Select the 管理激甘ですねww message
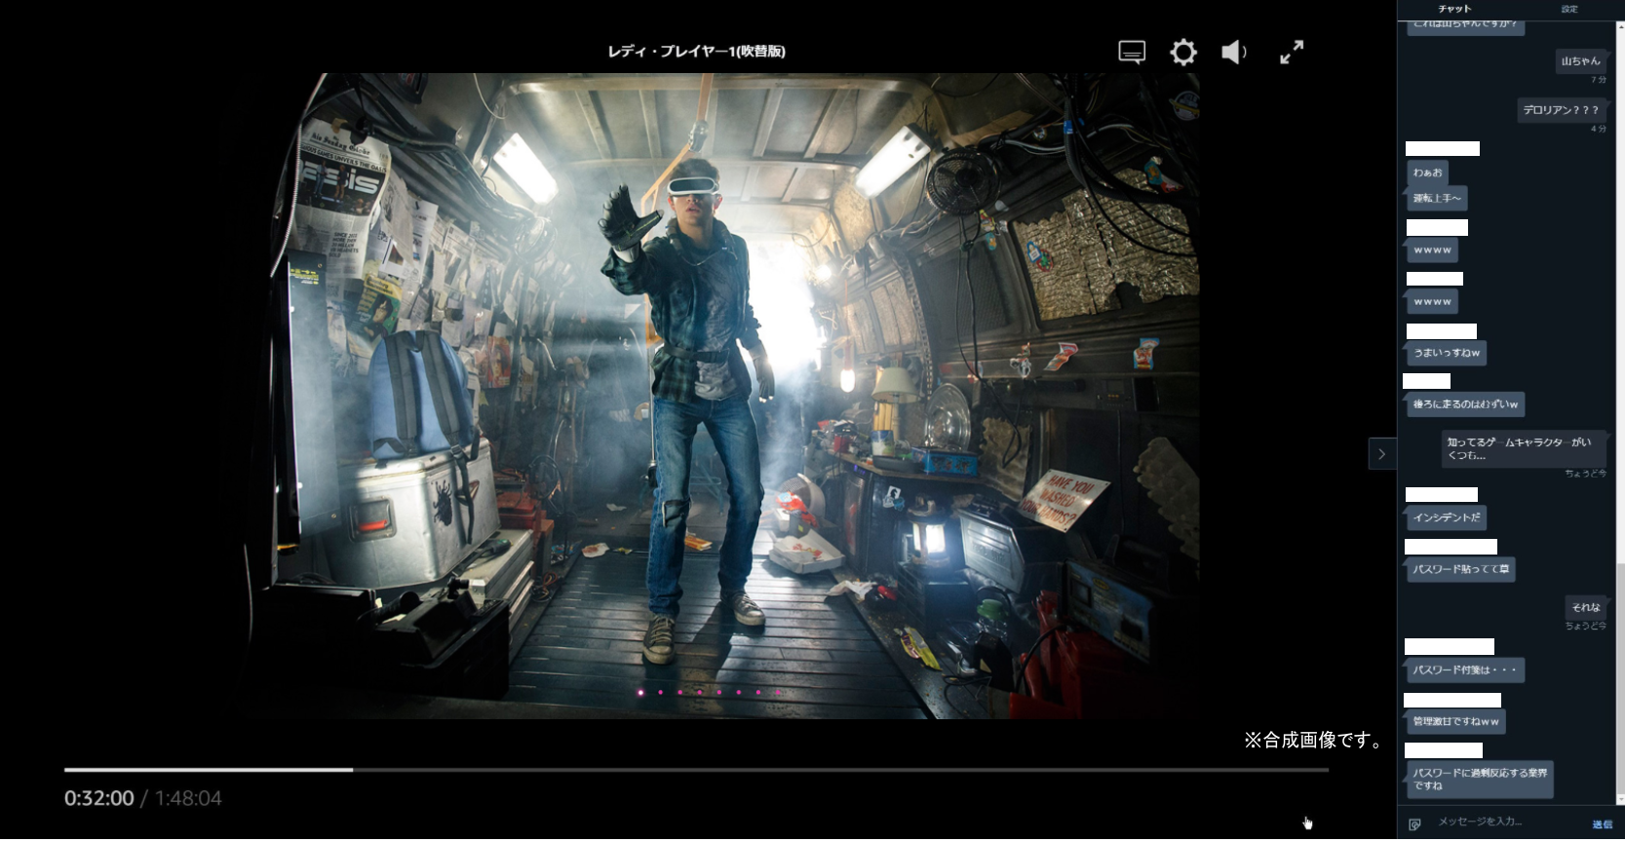 point(1456,722)
